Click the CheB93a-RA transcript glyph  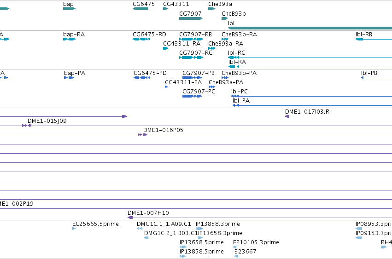pyautogui.click(x=212, y=48)
